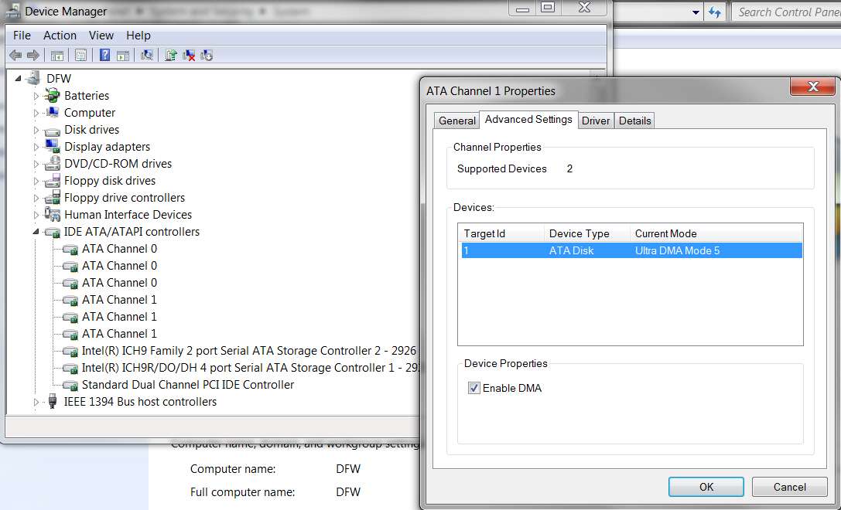841x510 pixels.
Task: Click the Show/Hide Console Tree icon
Action: [56, 55]
